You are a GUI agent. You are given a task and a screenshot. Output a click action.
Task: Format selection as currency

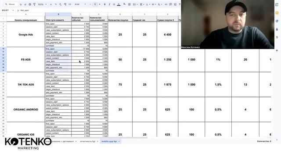(x=51, y=4)
